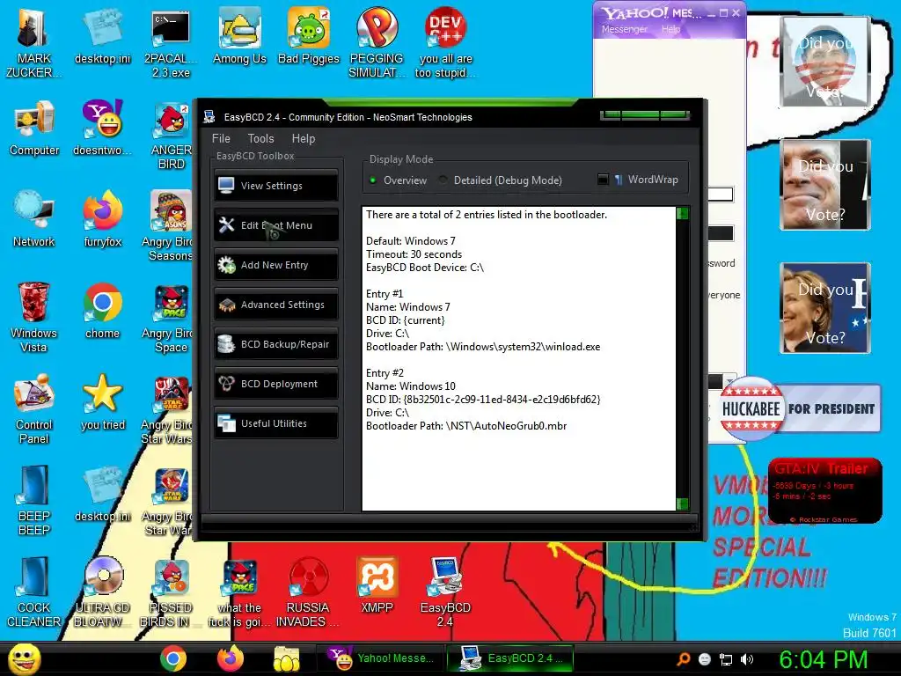Open Messenger menu in Yahoo window
Screen dimensions: 901x676
tap(624, 29)
